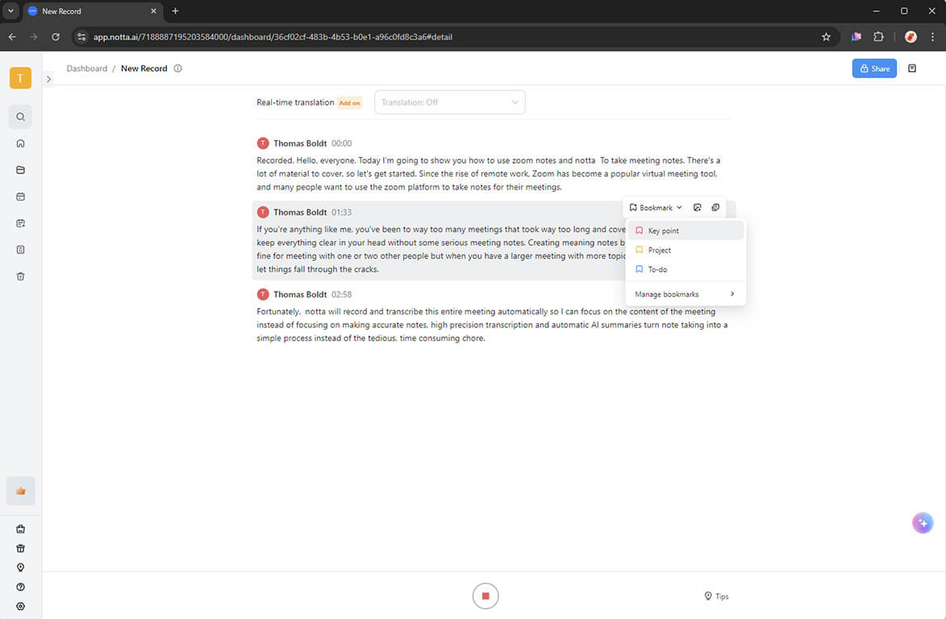
Task: Click Thomas Boldt speaker name at 00:00
Action: pos(300,143)
